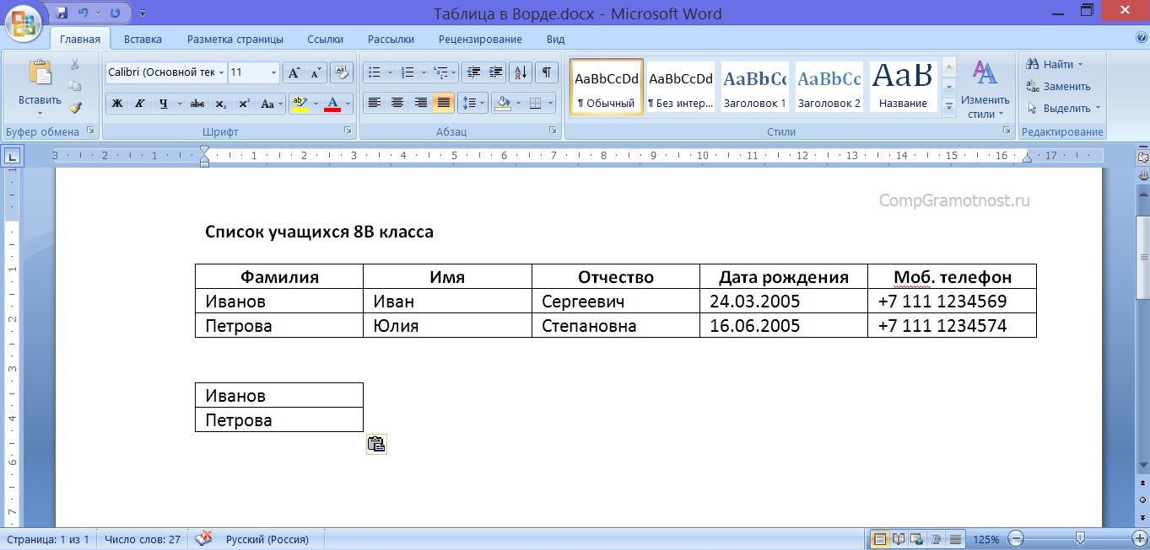Click the Format Painter brush icon
This screenshot has width=1150, height=550.
point(75,108)
